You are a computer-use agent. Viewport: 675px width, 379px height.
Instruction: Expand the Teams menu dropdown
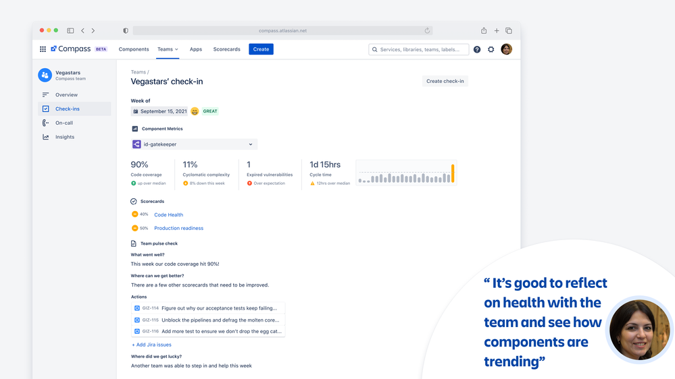coord(168,49)
